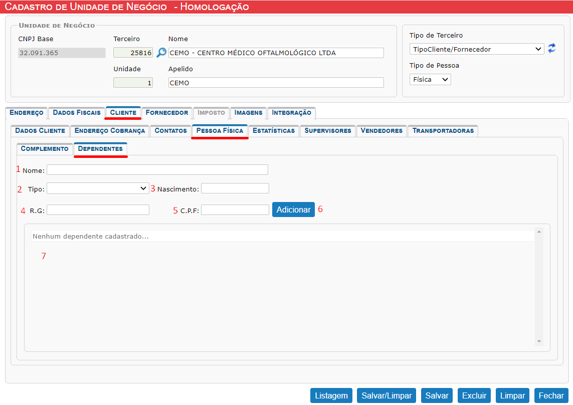Click the R.G input field
The image size is (573, 405).
98,210
